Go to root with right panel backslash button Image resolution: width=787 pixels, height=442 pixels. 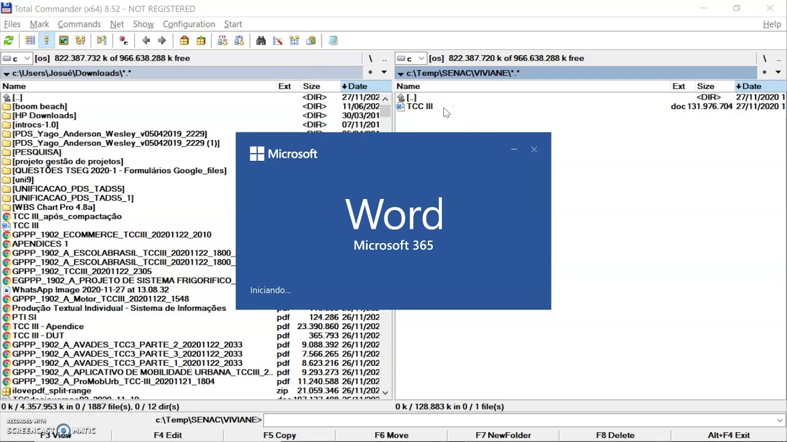(x=764, y=58)
